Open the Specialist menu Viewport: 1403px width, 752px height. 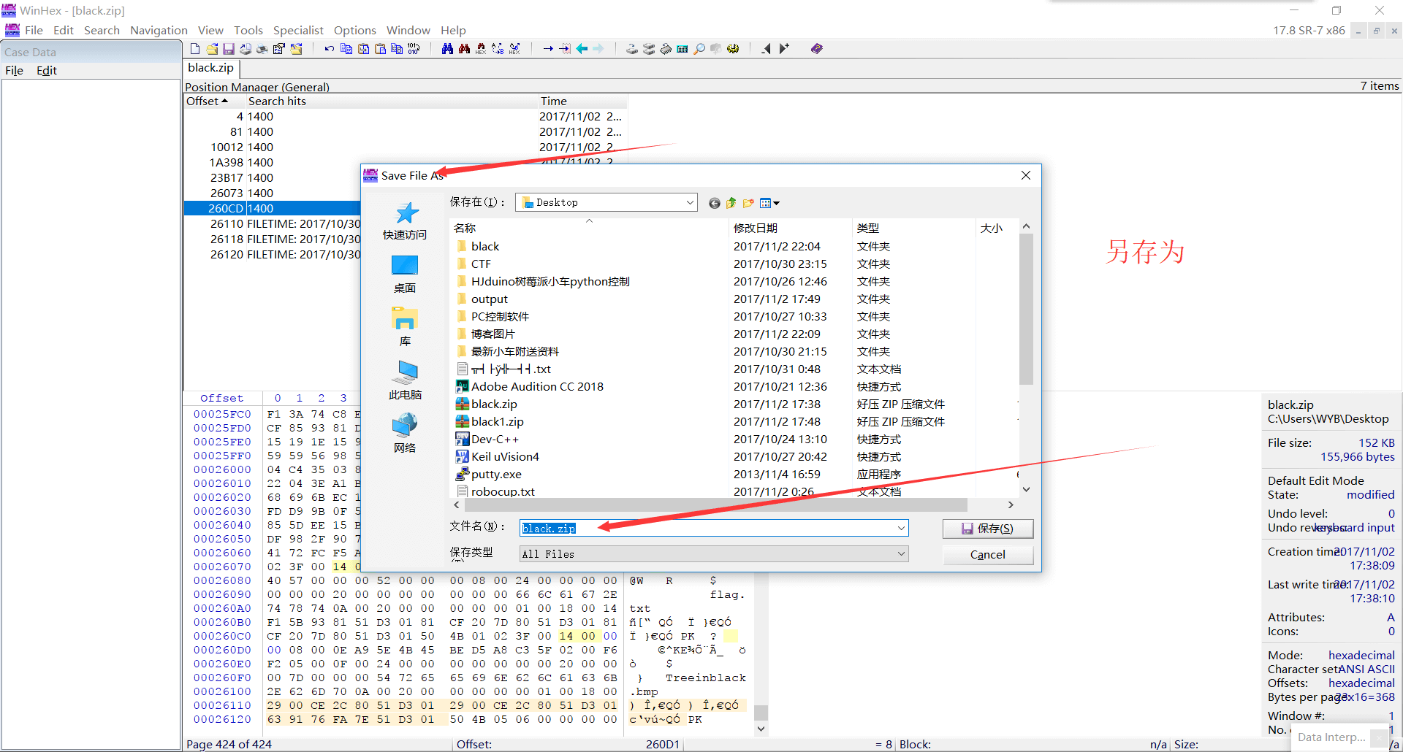[x=297, y=30]
